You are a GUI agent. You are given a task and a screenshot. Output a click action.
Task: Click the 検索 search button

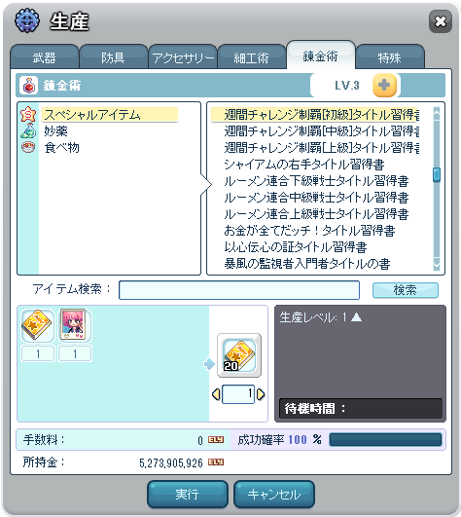click(406, 290)
